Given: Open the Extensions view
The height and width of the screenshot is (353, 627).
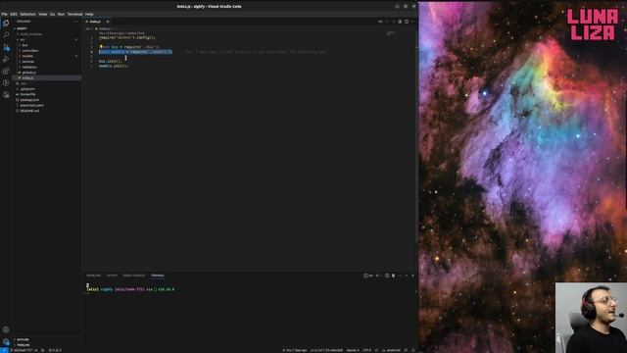Looking at the screenshot, I should pyautogui.click(x=6, y=72).
